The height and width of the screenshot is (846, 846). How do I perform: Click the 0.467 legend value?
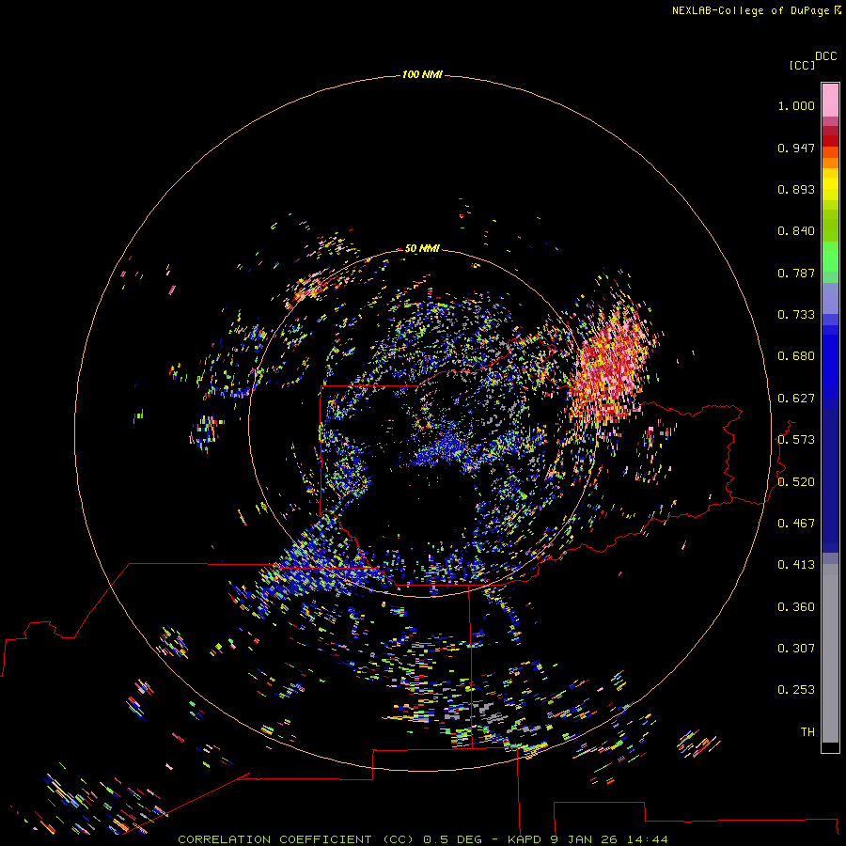point(796,524)
